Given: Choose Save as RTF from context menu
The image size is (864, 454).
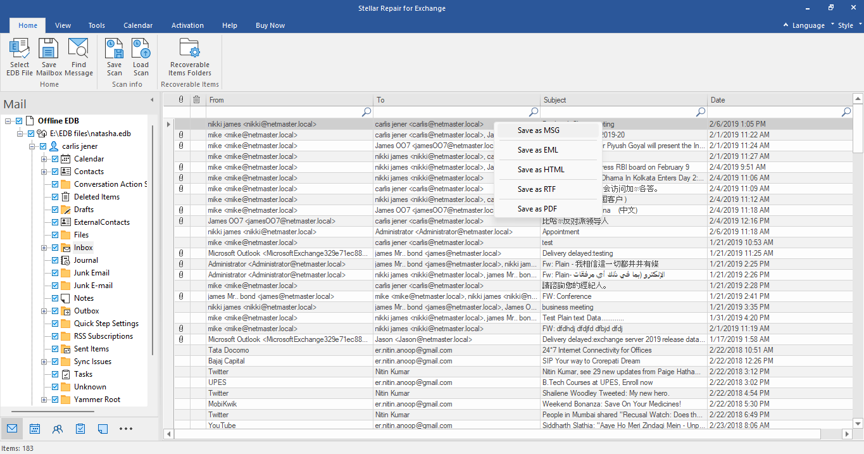Looking at the screenshot, I should [547, 189].
